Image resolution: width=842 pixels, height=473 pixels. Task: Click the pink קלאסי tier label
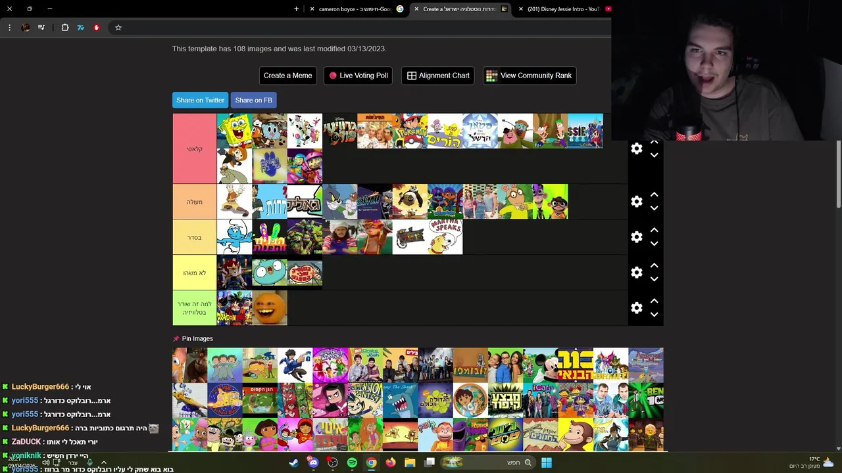click(x=195, y=148)
